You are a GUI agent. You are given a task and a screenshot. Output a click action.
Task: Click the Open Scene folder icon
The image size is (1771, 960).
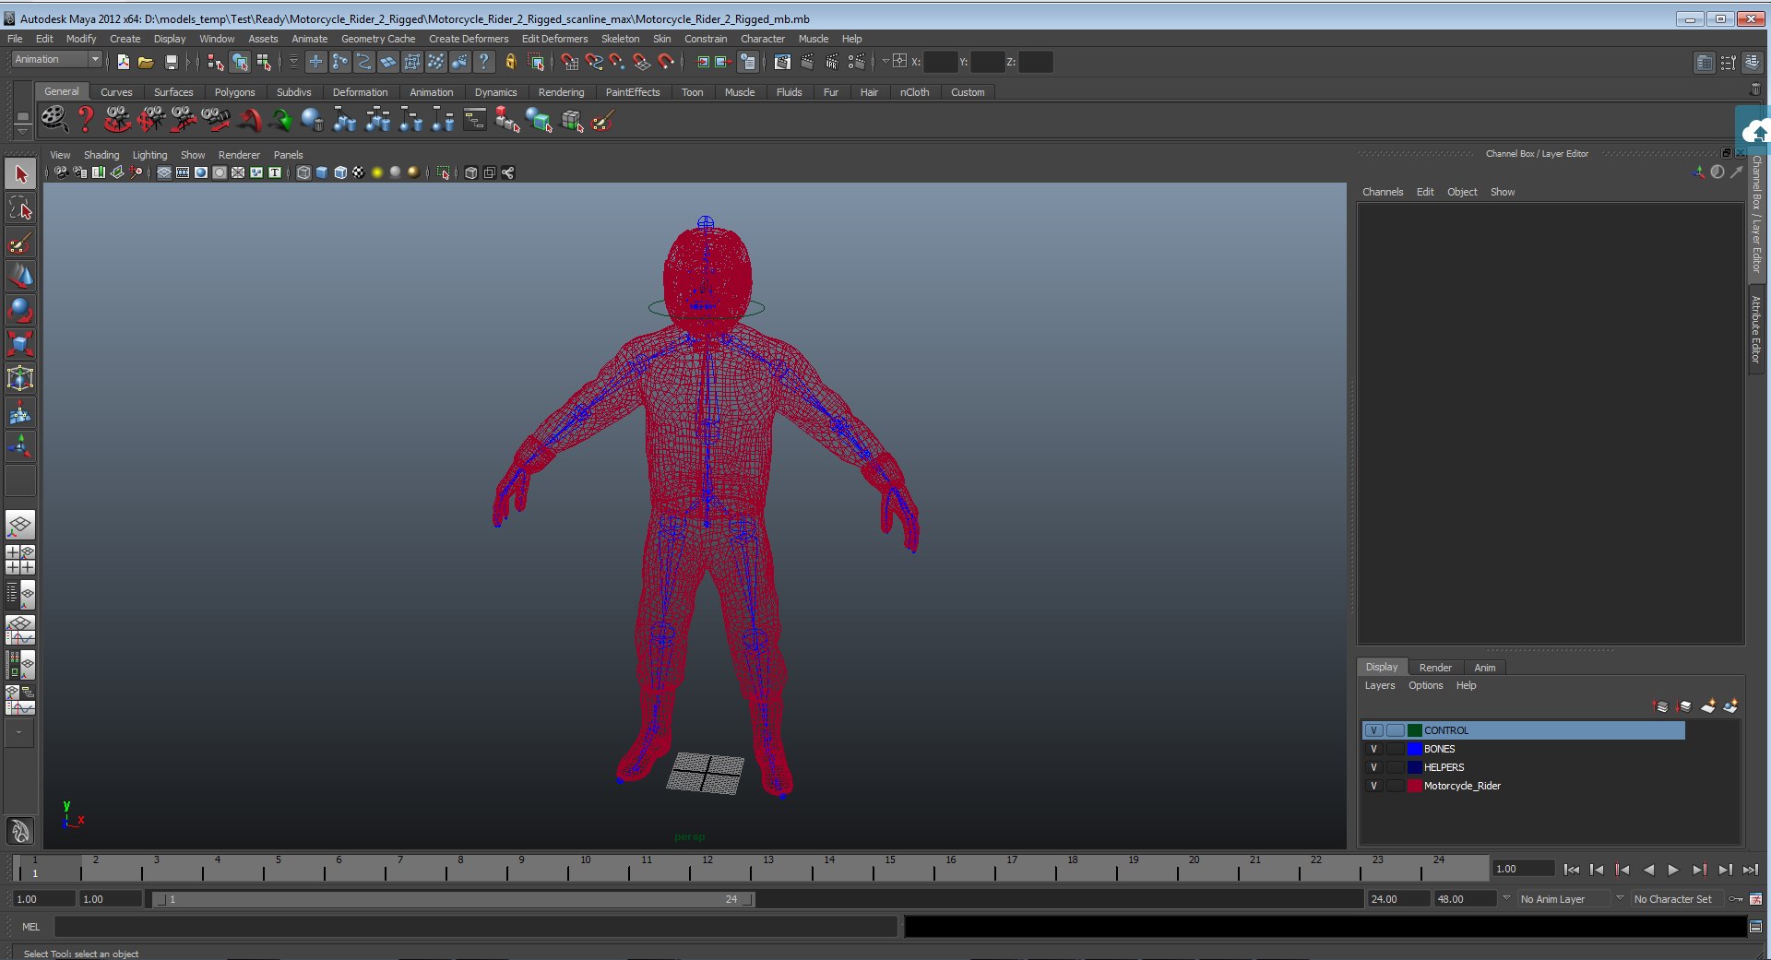pos(146,62)
